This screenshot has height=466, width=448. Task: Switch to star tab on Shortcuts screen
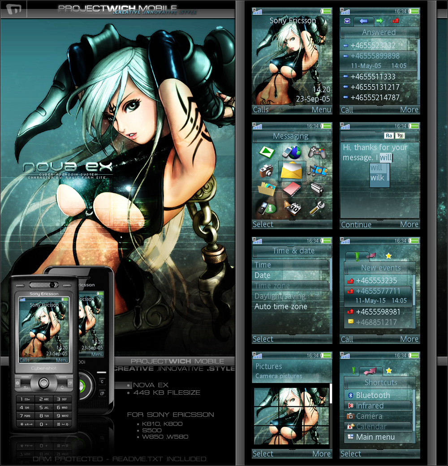pyautogui.click(x=389, y=370)
